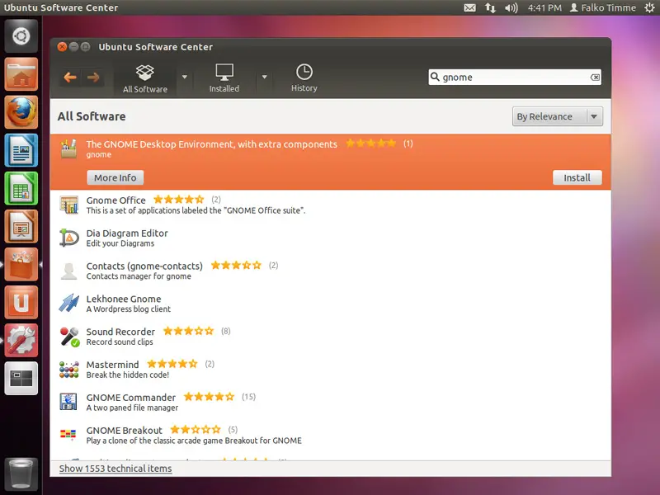Screen dimensions: 660x495
Task: Clear the search field with the erase icon
Action: pos(595,78)
